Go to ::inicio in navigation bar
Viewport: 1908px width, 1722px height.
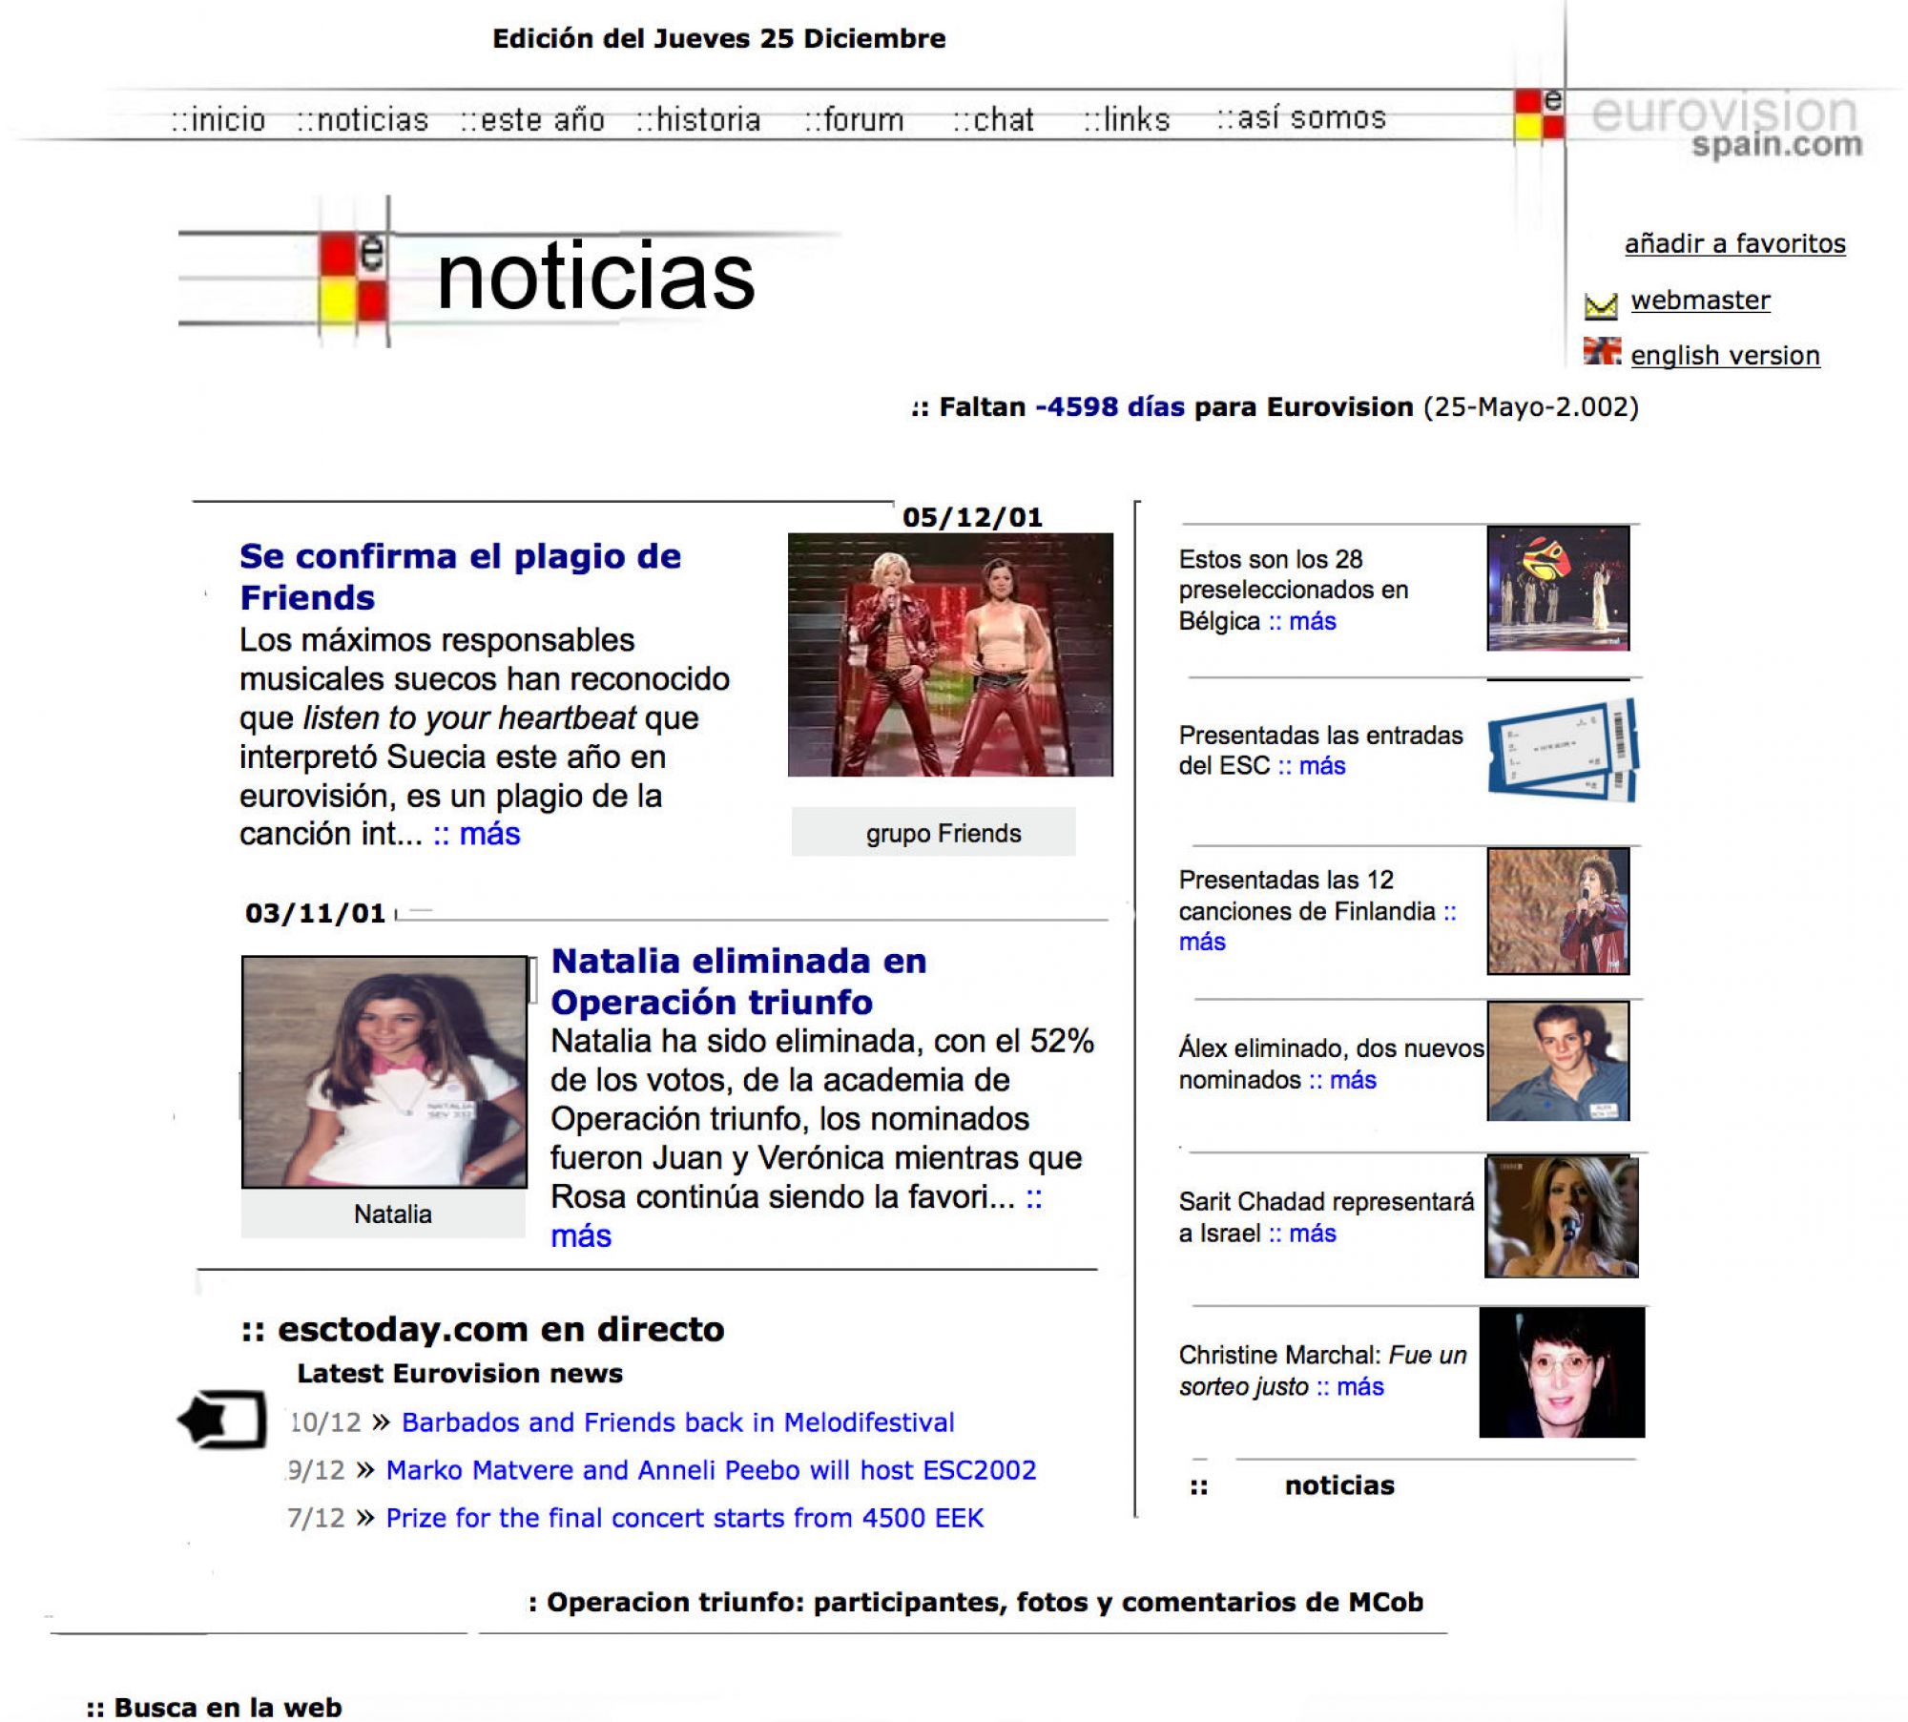pyautogui.click(x=218, y=120)
